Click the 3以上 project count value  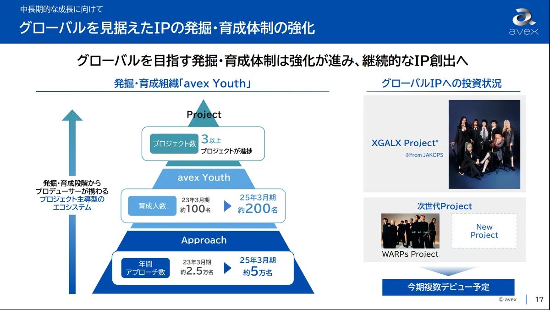click(x=211, y=140)
